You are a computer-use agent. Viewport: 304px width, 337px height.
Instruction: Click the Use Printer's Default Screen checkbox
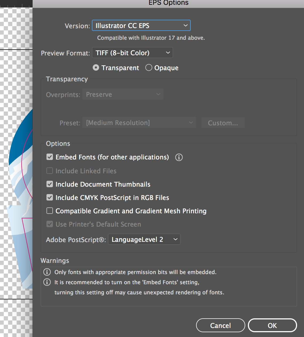point(50,224)
